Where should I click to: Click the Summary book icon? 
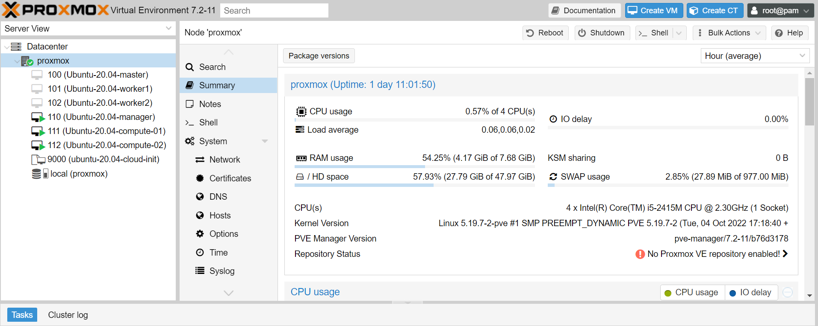[x=190, y=85]
